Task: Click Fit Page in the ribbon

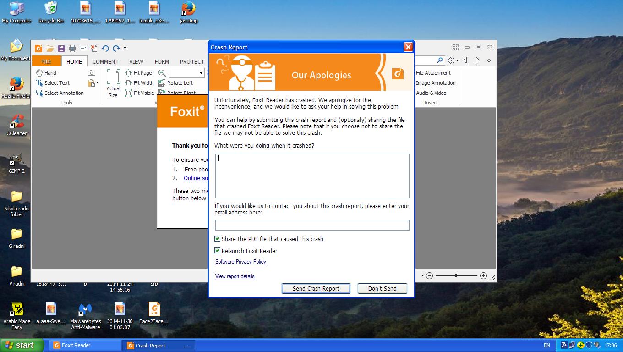Action: tap(138, 73)
